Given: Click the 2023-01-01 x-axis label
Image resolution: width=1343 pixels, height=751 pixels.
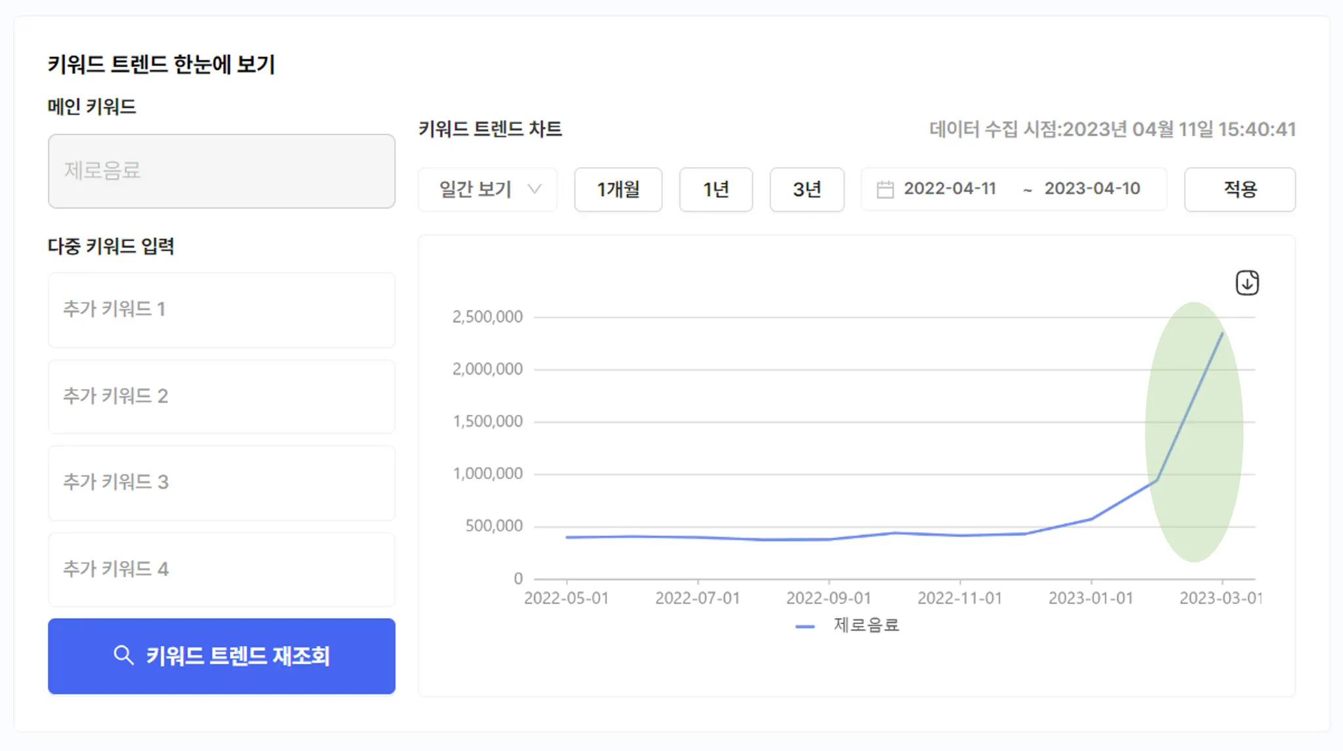Looking at the screenshot, I should tap(1090, 598).
